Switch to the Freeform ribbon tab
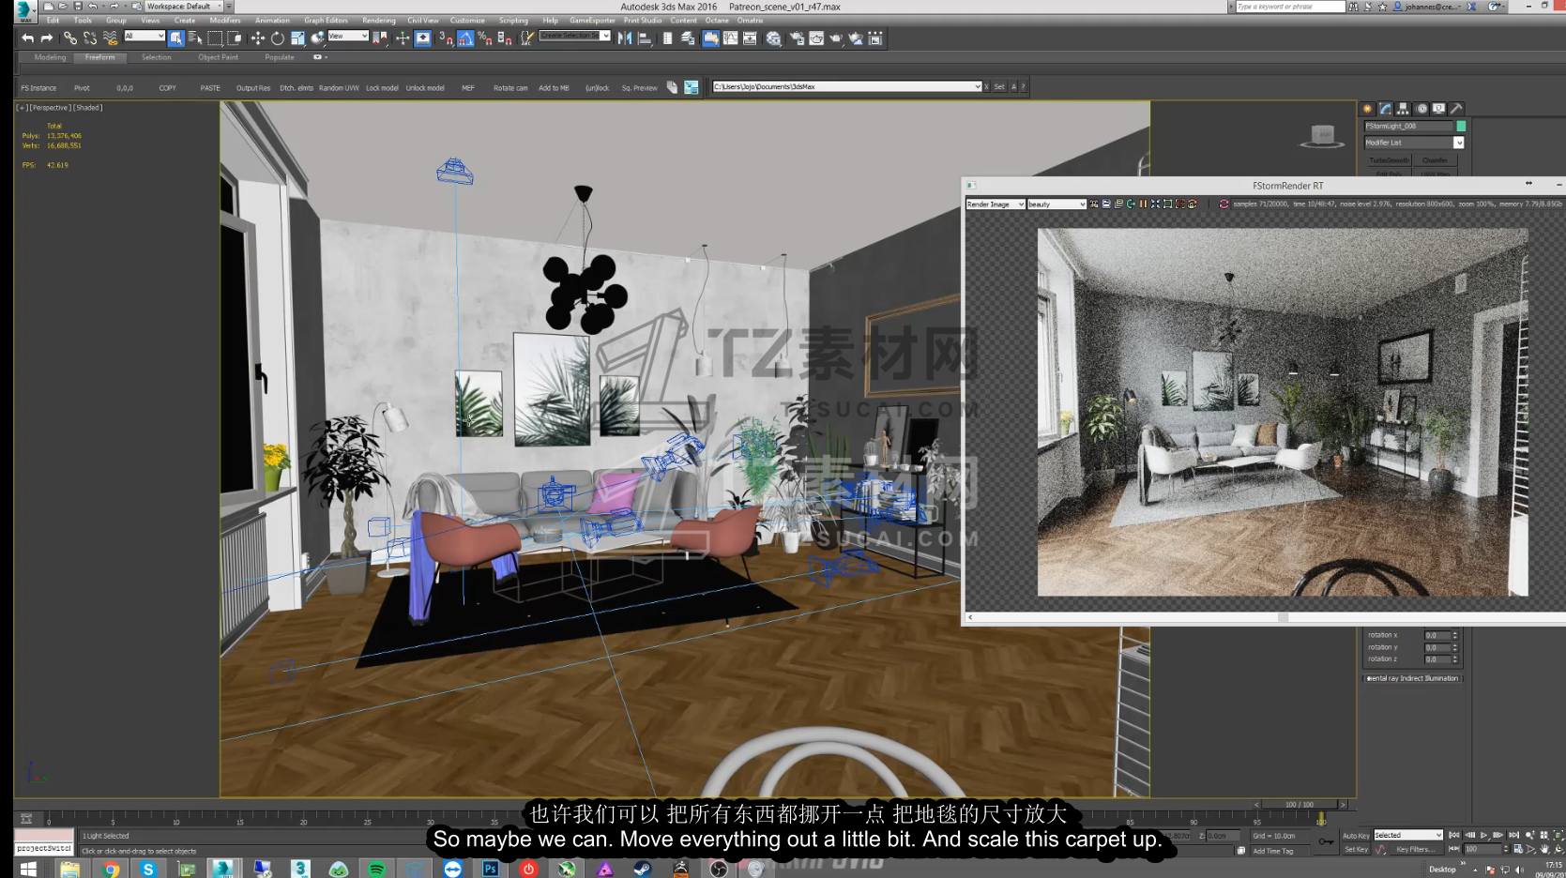This screenshot has height=878, width=1566. (99, 57)
